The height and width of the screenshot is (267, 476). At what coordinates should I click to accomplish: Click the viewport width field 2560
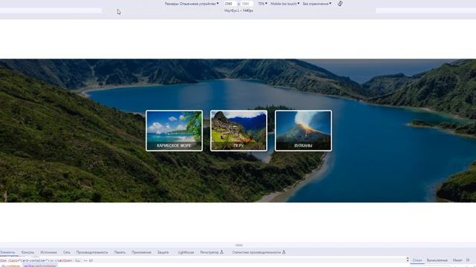[x=230, y=4]
